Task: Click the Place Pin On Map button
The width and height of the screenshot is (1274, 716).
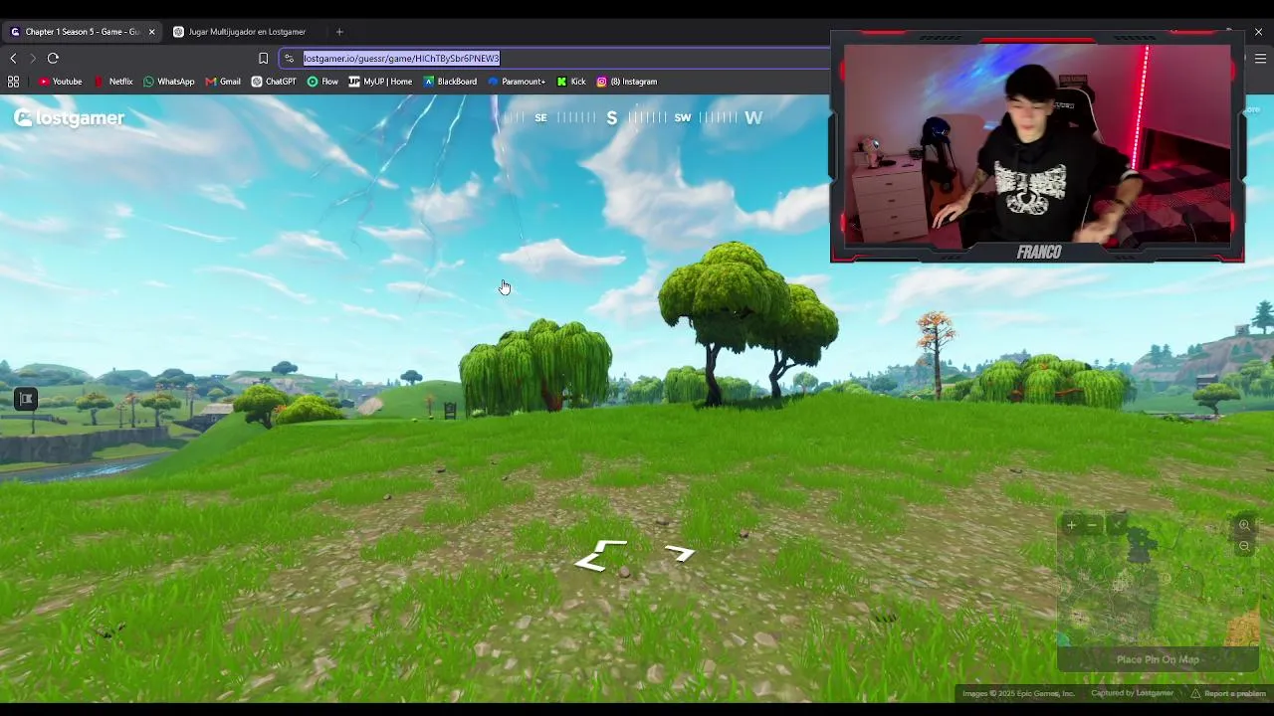Action: coord(1158,659)
